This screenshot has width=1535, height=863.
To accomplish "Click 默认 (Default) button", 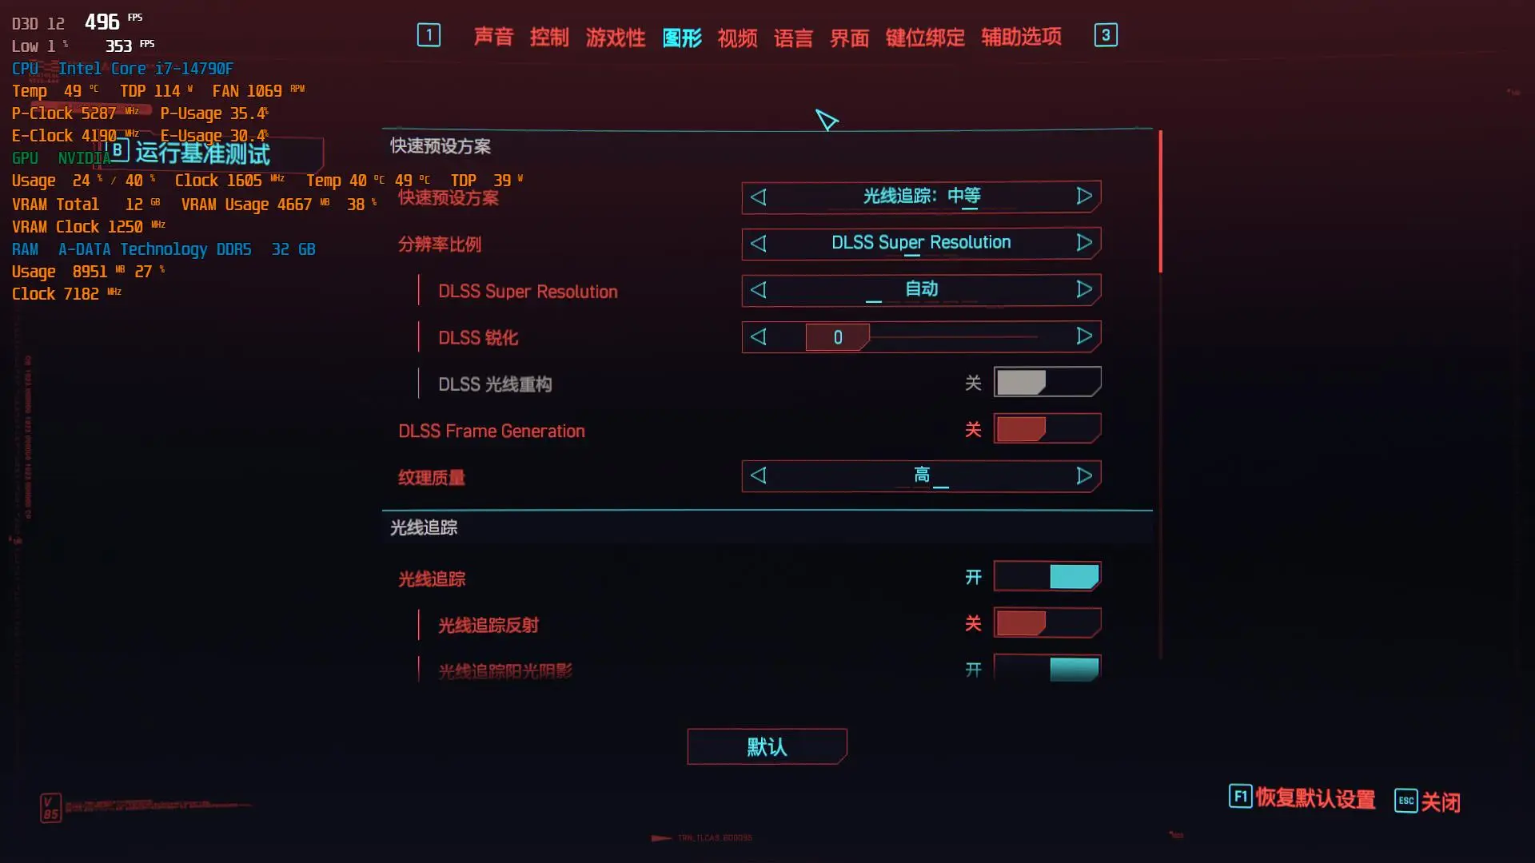I will [x=767, y=746].
